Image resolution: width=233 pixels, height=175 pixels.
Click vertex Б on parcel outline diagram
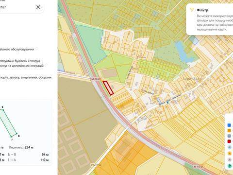(3, 110)
